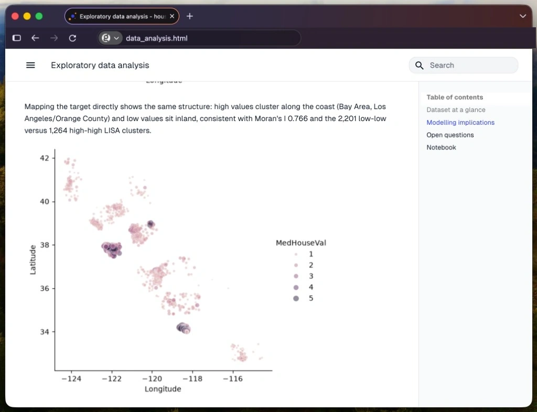Click the Latitude axis label

(x=33, y=259)
